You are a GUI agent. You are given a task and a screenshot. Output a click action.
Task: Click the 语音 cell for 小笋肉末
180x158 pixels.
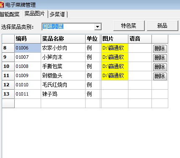pyautogui.click(x=140, y=57)
